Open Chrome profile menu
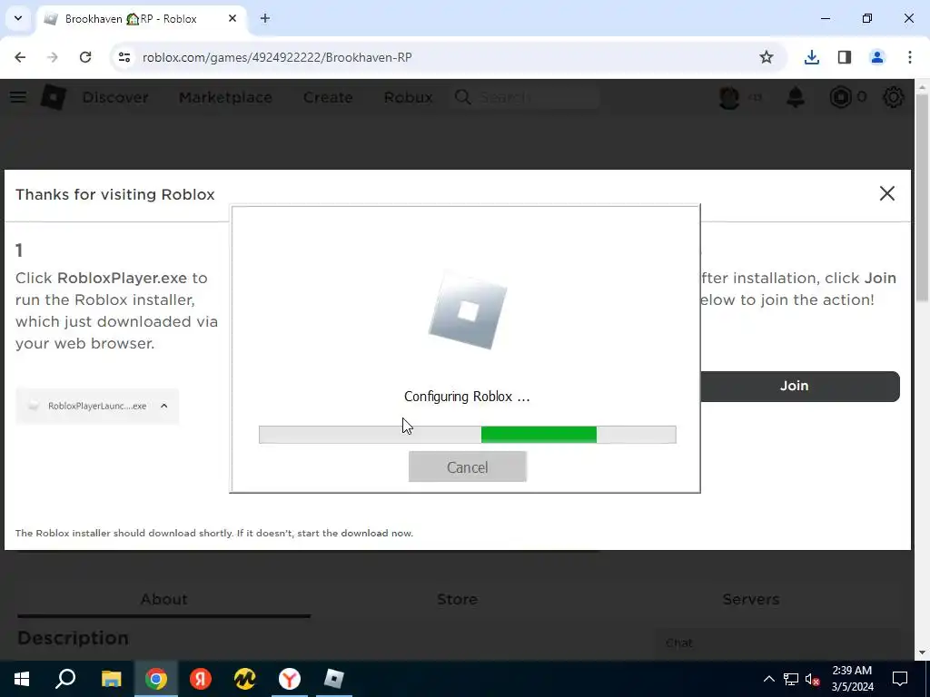Viewport: 930px width, 697px height. coord(877,57)
